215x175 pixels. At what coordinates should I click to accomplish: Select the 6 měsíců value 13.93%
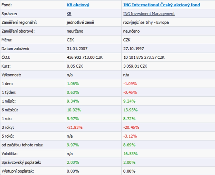(x=130, y=110)
